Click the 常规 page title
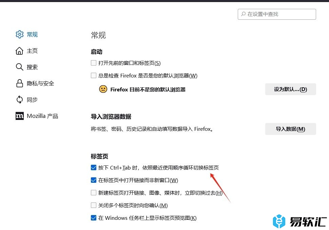Image resolution: width=329 pixels, height=230 pixels. click(x=98, y=35)
